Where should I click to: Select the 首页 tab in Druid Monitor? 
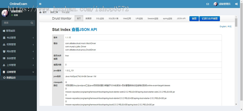point(79,18)
